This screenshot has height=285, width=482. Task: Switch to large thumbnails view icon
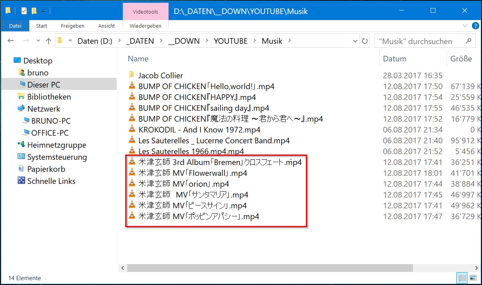[473, 278]
